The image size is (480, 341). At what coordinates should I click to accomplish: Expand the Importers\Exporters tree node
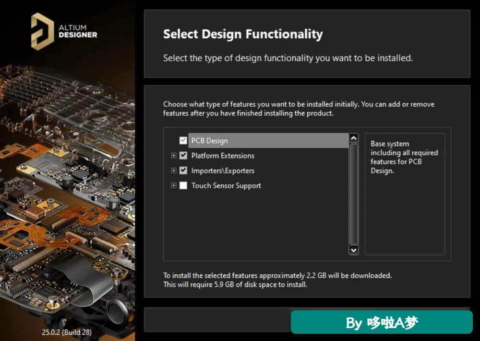click(x=174, y=170)
